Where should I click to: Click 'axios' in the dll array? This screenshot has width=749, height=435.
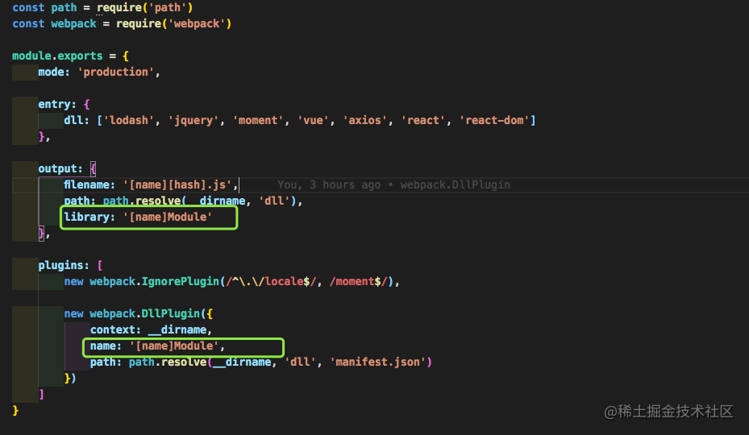point(364,120)
